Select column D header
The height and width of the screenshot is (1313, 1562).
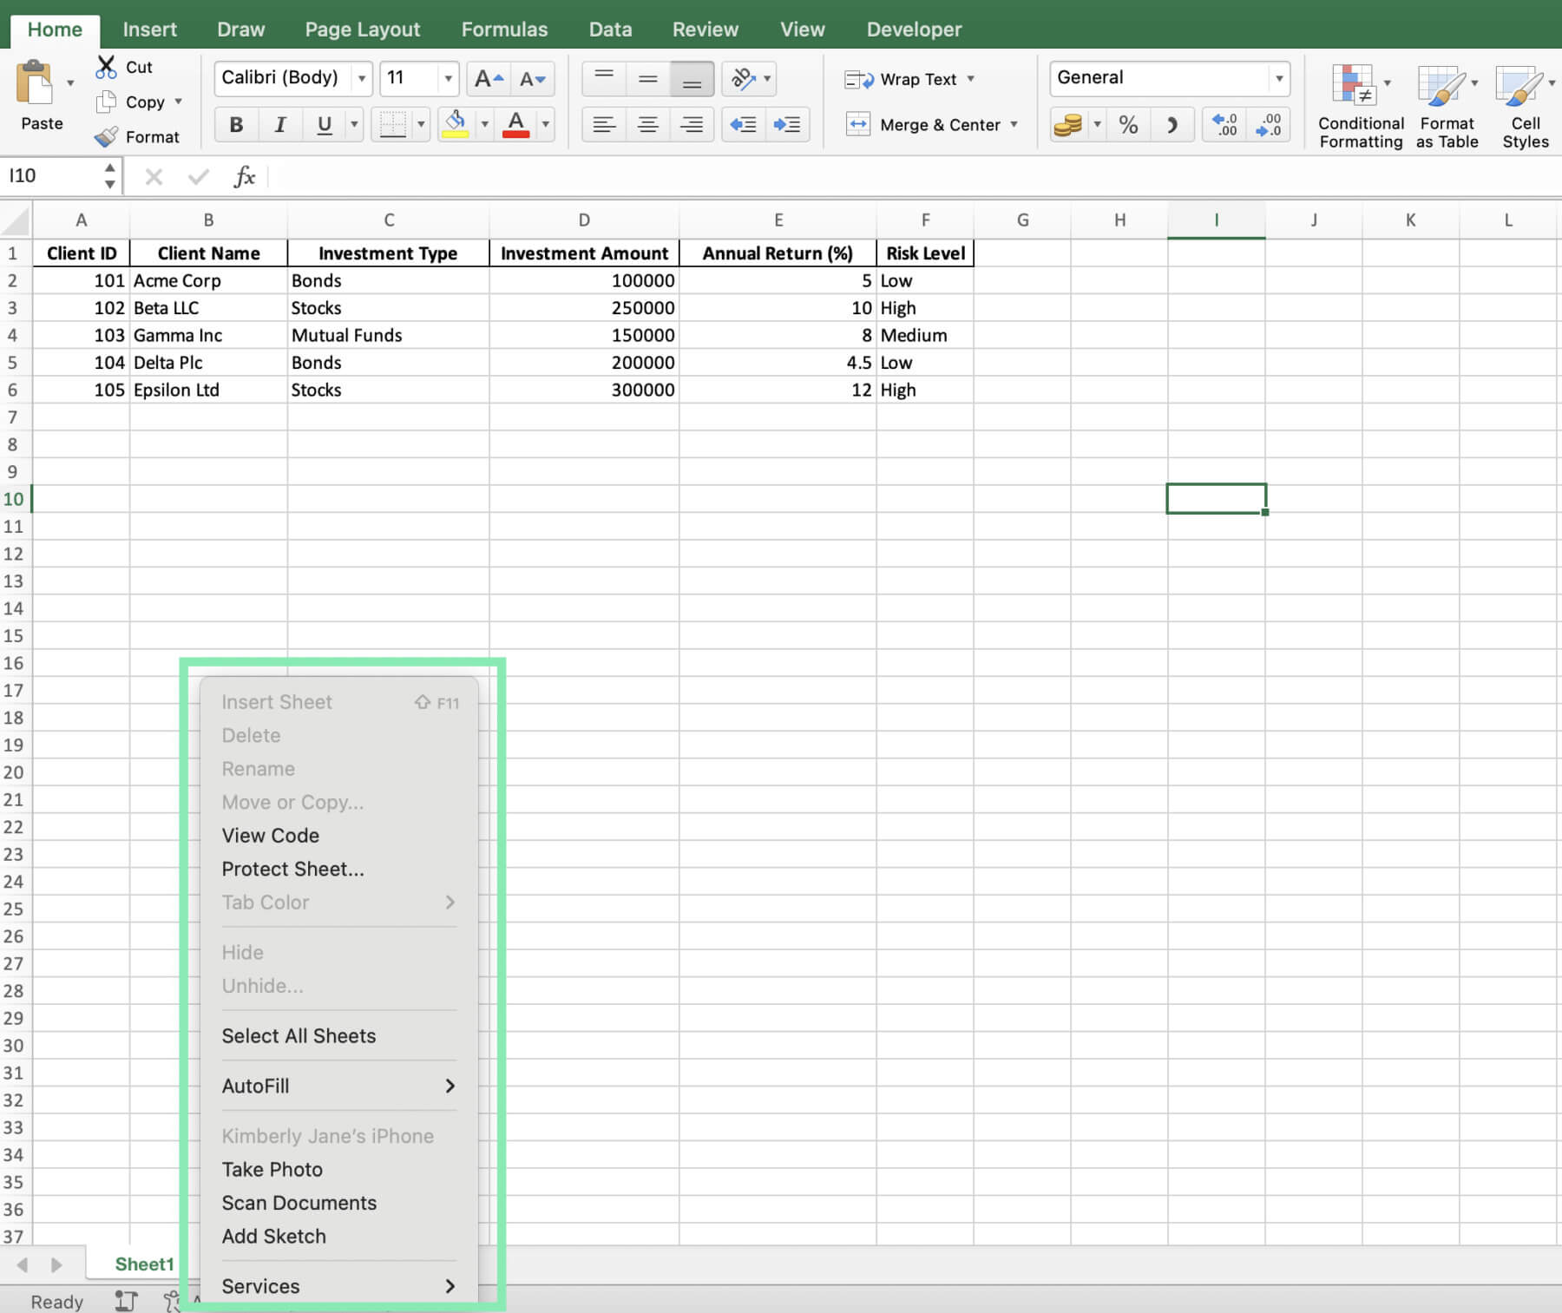click(584, 220)
